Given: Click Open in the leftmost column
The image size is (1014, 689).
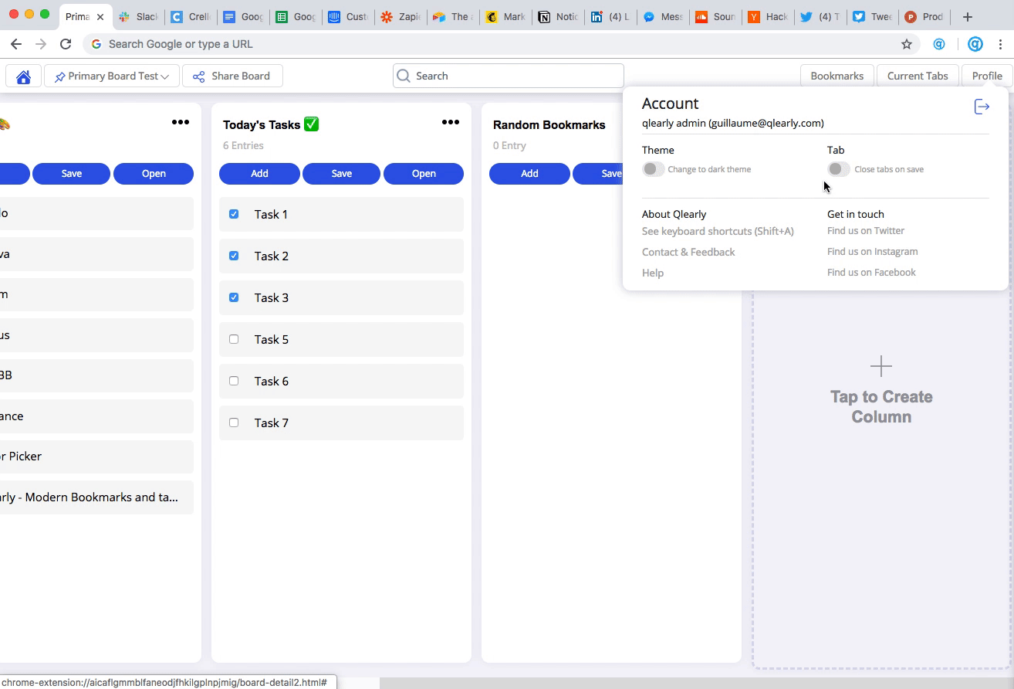Looking at the screenshot, I should coord(154,174).
